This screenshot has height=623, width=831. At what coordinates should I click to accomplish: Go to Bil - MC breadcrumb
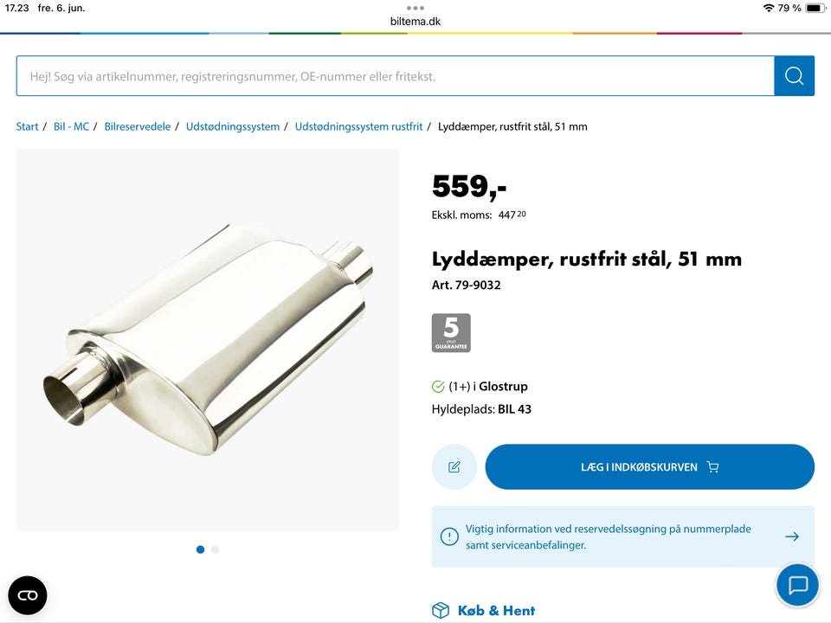pyautogui.click(x=71, y=126)
